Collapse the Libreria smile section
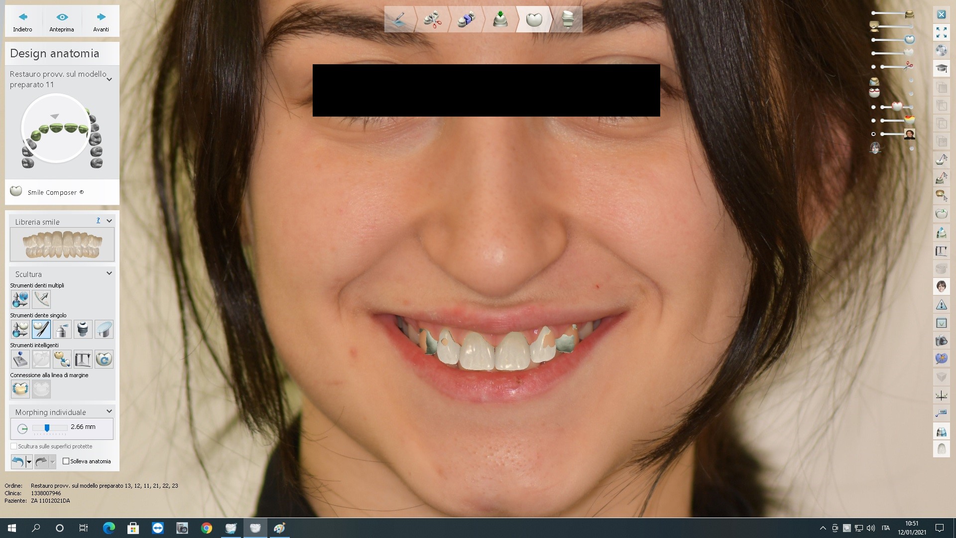This screenshot has width=956, height=538. (x=109, y=221)
